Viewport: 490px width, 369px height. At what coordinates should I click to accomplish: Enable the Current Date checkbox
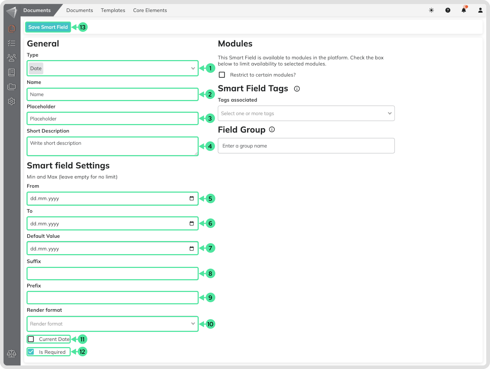[x=31, y=339]
